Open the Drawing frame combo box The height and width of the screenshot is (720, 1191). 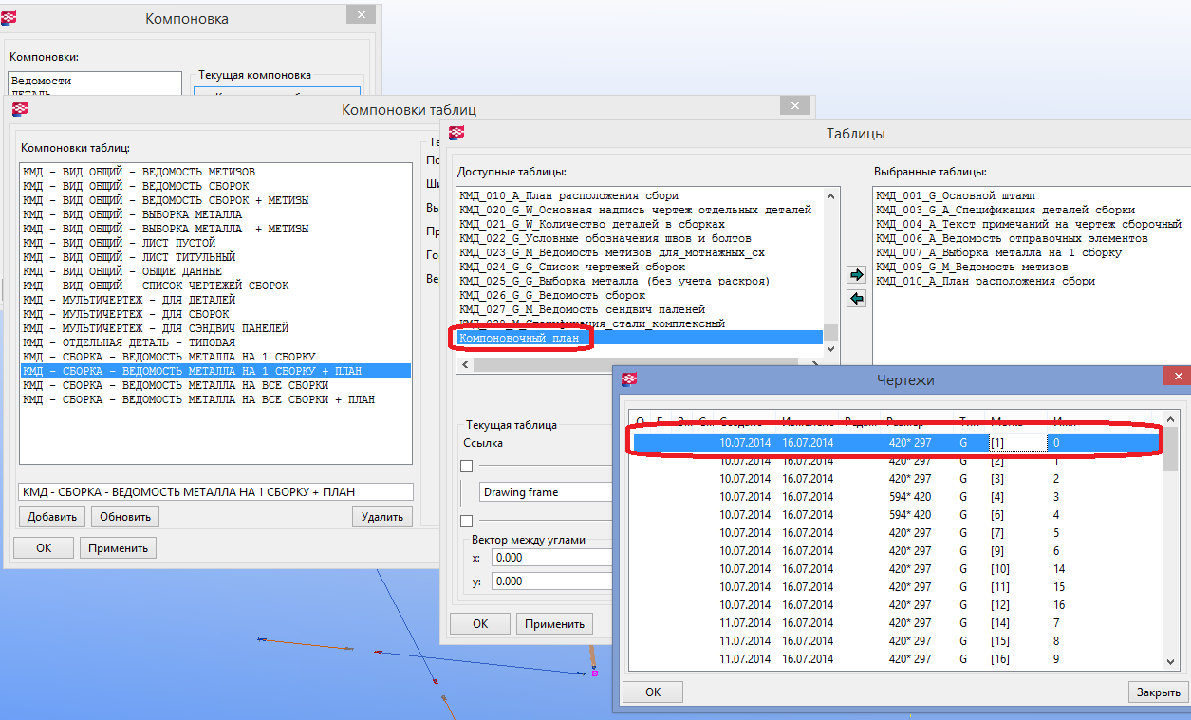click(546, 492)
